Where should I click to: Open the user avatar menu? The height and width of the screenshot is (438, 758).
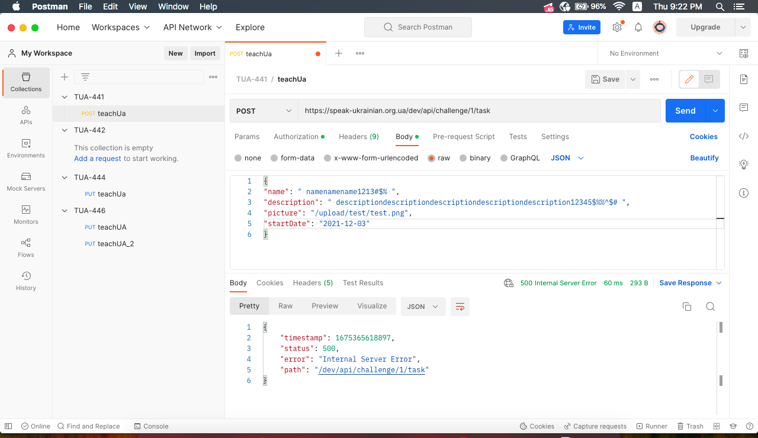click(660, 27)
